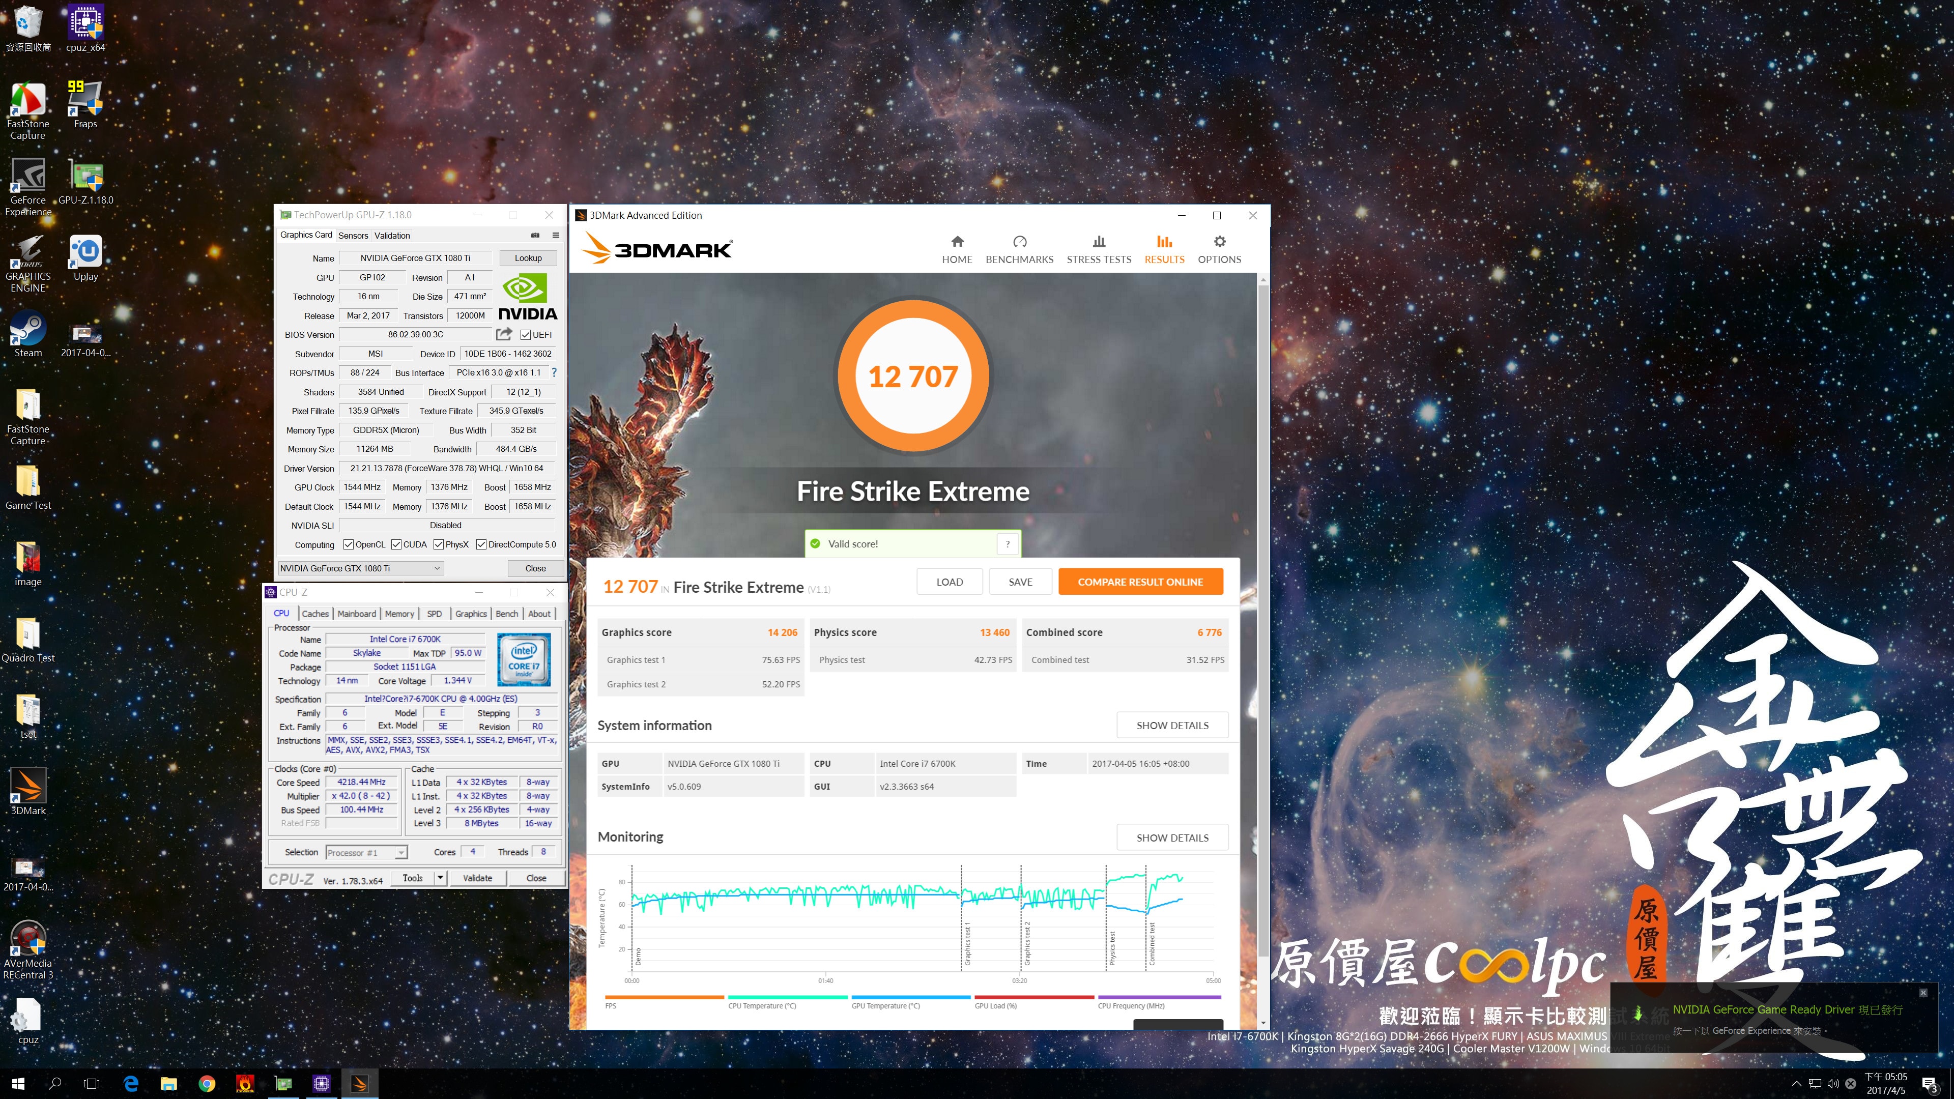Viewport: 1954px width, 1099px height.
Task: Open the Processor #1 selection dropdown
Action: point(366,853)
